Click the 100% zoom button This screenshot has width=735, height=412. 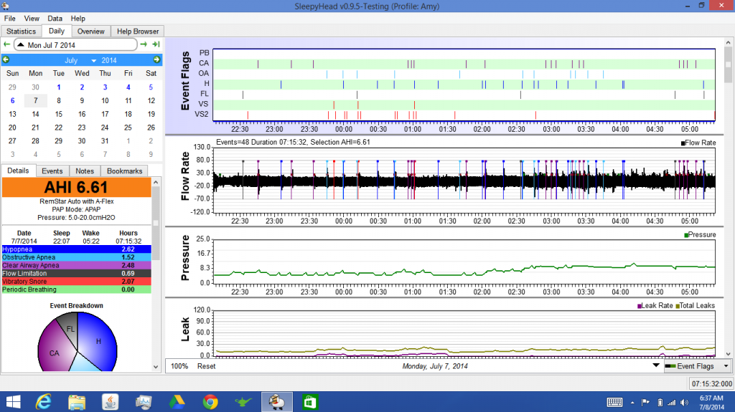(179, 366)
